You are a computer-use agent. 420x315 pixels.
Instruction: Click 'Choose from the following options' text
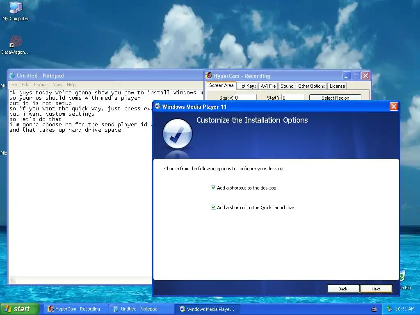224,169
